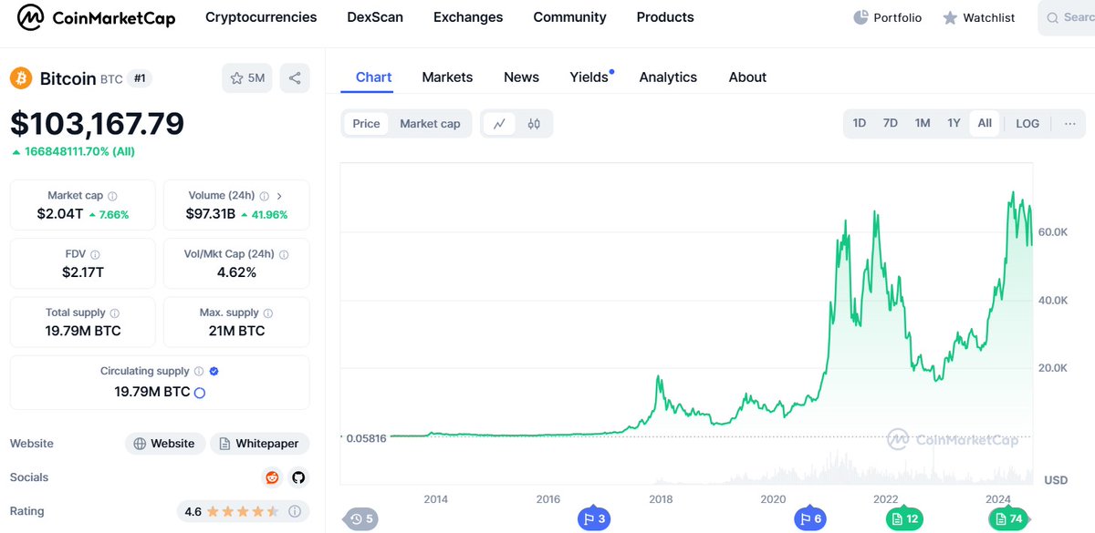
Task: Click circle progress icon after 19.79M BTC
Action: tap(200, 393)
